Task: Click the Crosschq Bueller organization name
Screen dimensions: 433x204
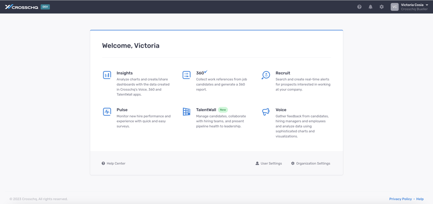Action: point(414,9)
